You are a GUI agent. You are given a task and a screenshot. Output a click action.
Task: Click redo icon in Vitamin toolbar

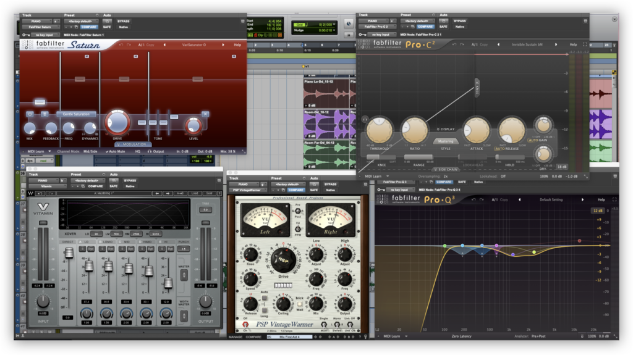[x=51, y=193]
